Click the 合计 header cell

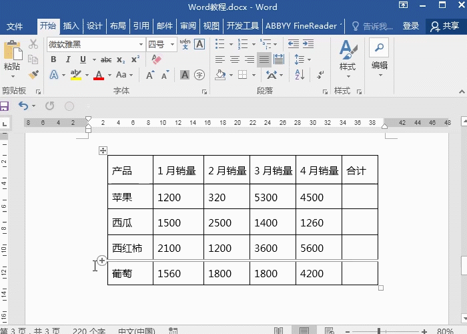[x=360, y=170]
